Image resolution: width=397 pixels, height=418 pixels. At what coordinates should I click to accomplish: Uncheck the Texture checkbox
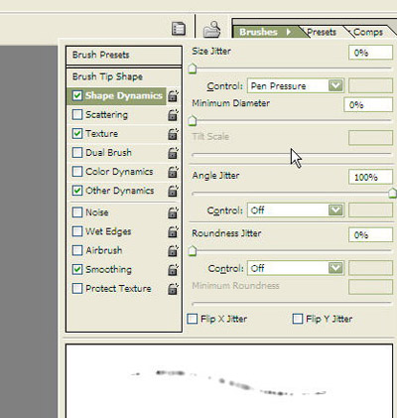(77, 133)
